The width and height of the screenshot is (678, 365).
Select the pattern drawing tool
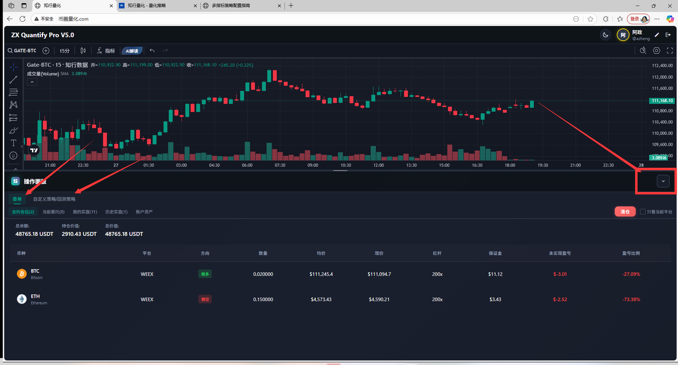coord(13,105)
